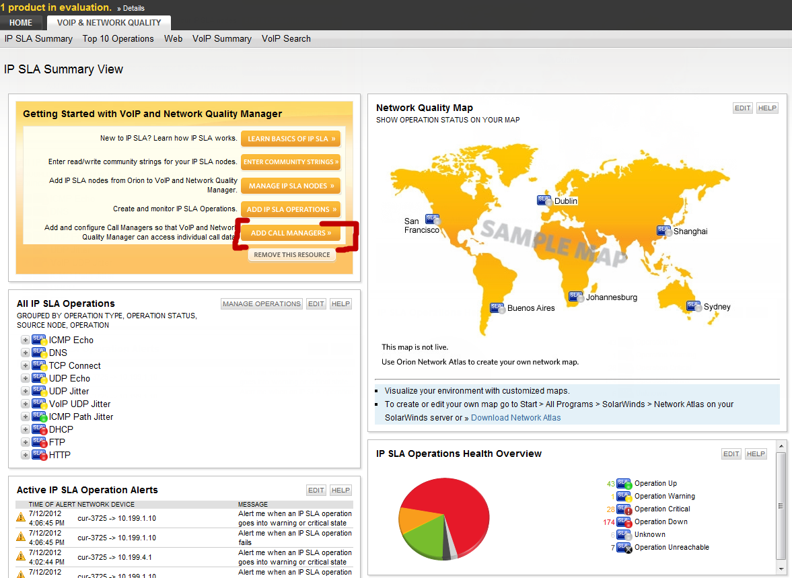Click the Buenos Aires SLA map marker
This screenshot has height=578, width=792.
point(497,308)
